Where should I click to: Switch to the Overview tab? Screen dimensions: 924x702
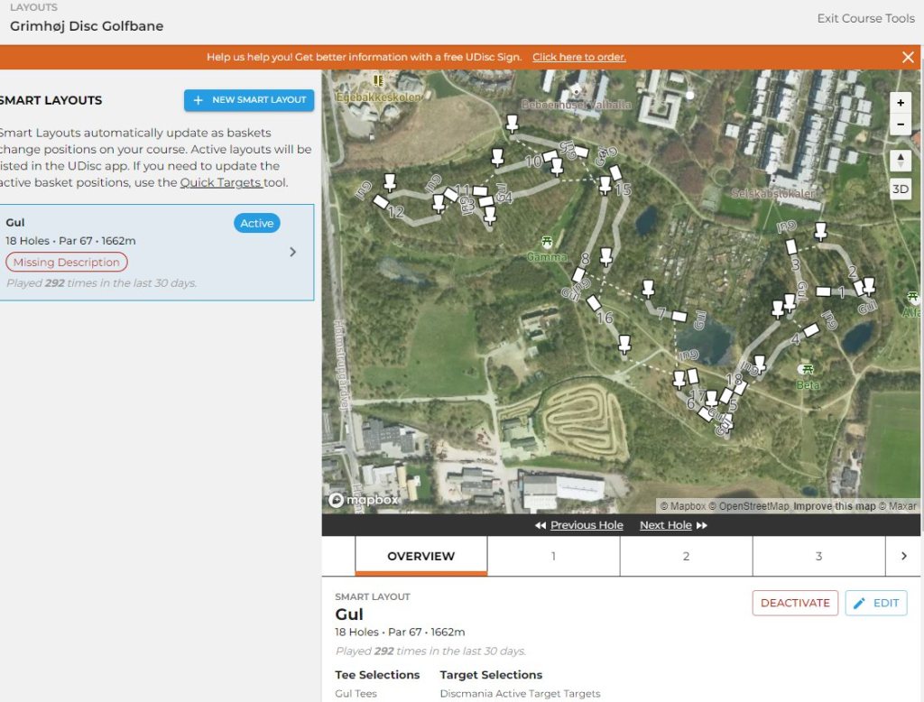pos(420,556)
